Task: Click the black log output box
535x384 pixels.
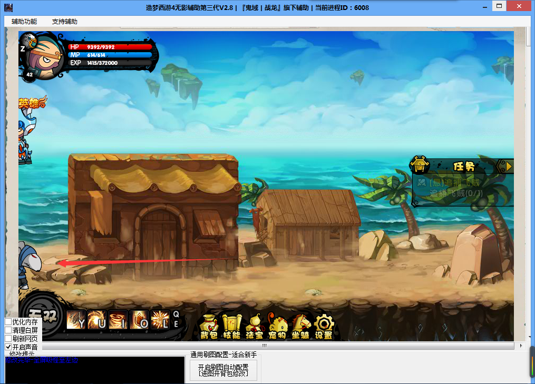Action: (95, 370)
